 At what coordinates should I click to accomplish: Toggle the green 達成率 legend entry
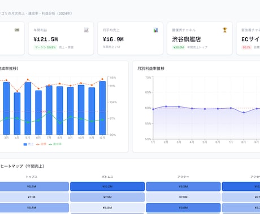[55, 144]
